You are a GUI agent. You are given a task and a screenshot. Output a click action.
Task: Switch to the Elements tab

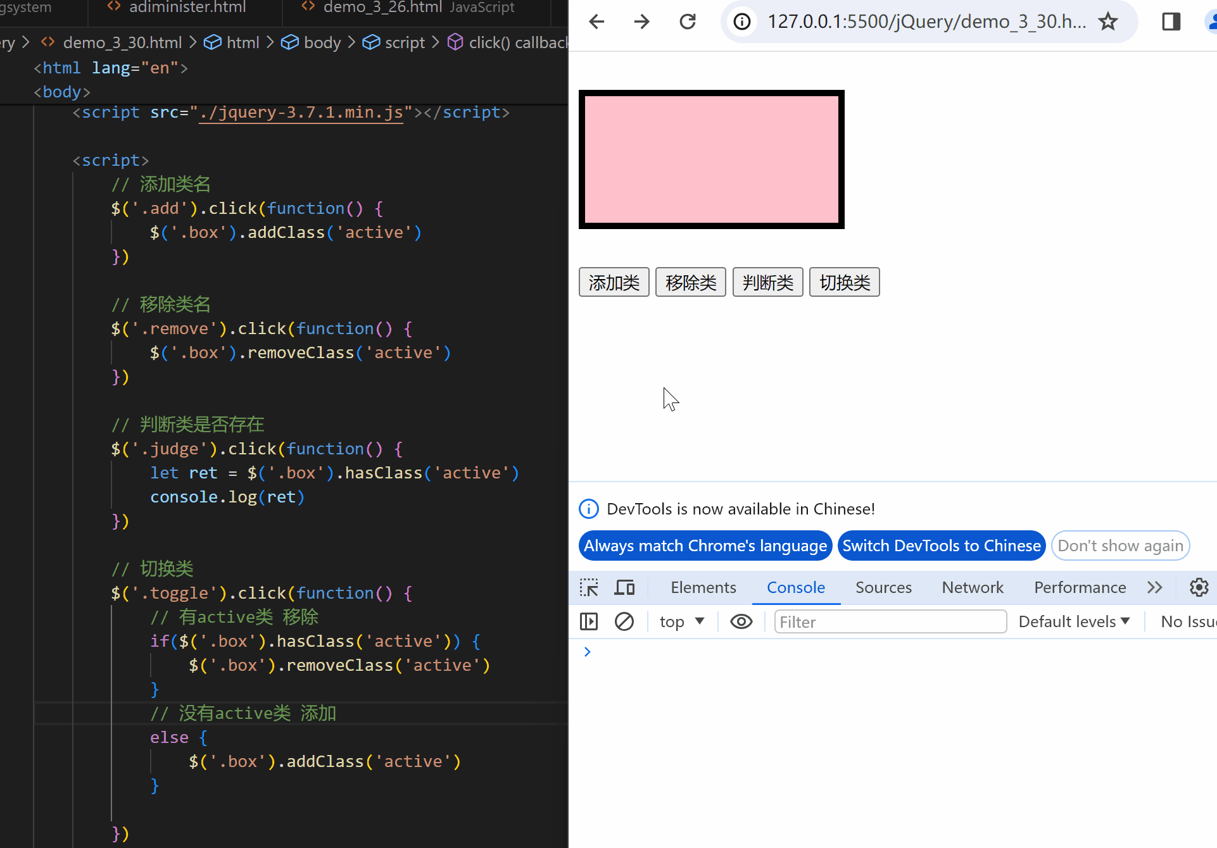click(703, 587)
